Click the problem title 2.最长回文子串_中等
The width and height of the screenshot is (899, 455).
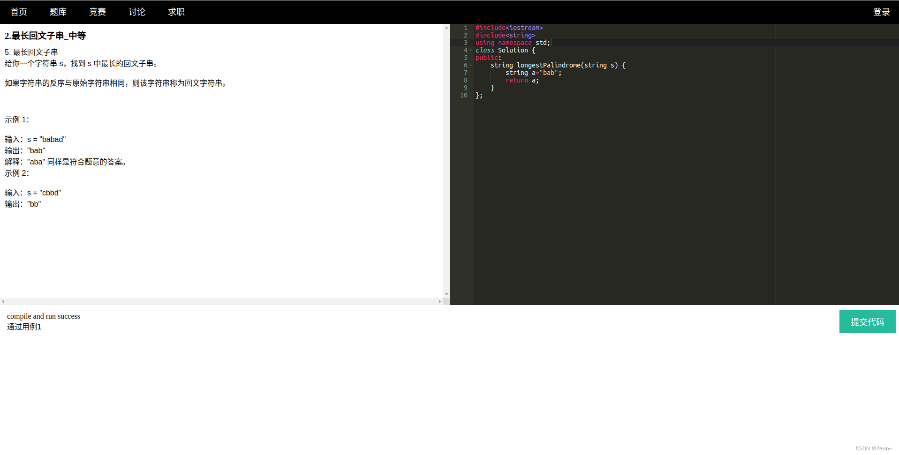point(45,36)
